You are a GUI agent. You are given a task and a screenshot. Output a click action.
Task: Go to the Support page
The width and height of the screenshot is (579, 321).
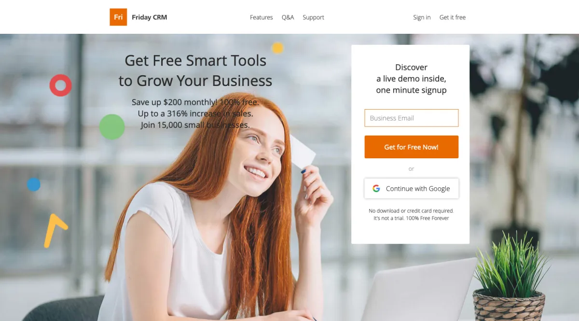313,17
